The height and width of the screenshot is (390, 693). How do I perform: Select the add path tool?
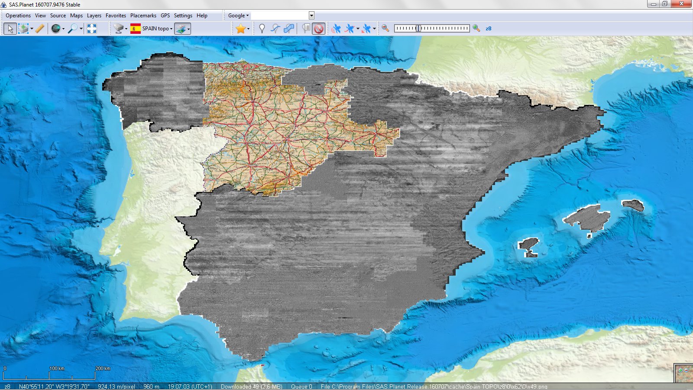point(275,29)
